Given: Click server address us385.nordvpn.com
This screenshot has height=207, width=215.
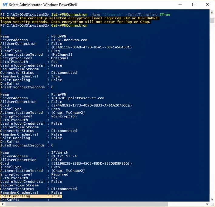Looking at the screenshot, I should [69, 40].
